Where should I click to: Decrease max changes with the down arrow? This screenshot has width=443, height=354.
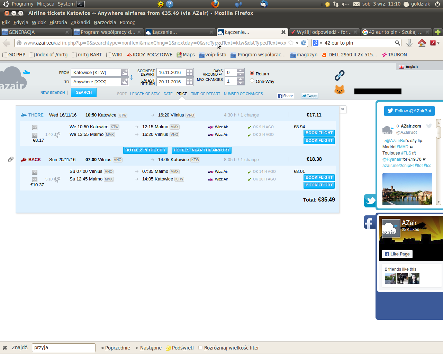click(241, 83)
